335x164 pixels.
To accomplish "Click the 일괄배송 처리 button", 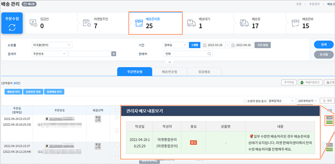I will point(54,92).
